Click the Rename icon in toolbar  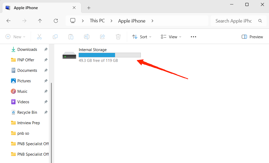(x=87, y=37)
